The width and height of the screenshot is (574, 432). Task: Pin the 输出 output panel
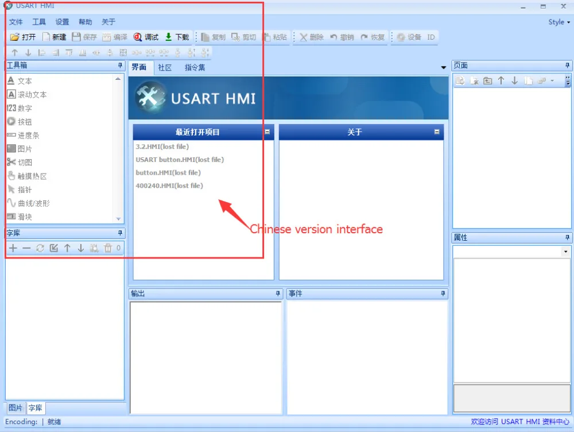tap(278, 294)
